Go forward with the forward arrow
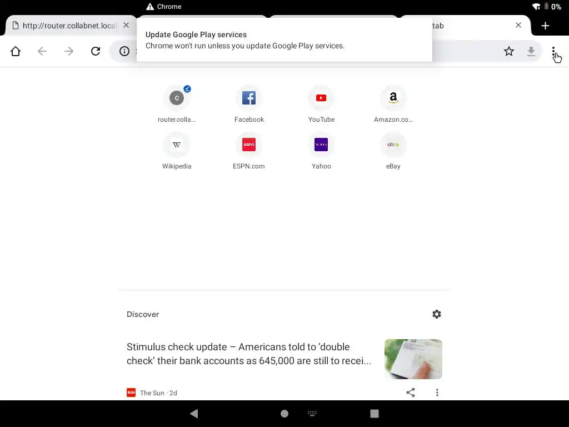 click(x=69, y=51)
